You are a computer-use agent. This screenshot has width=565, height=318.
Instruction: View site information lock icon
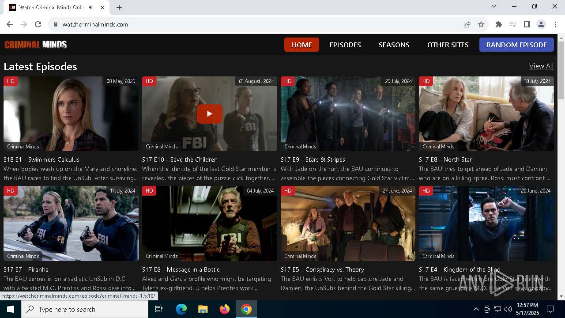[56, 24]
